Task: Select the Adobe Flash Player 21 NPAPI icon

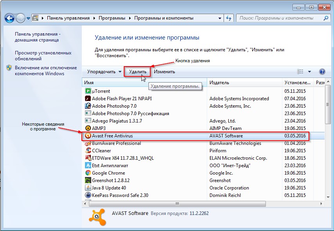Action: [88, 99]
